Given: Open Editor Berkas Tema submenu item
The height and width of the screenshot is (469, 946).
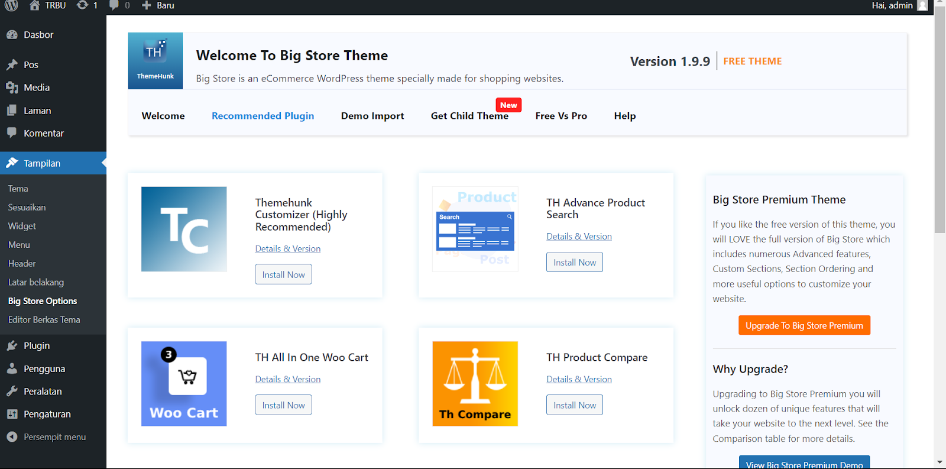Looking at the screenshot, I should click(44, 320).
